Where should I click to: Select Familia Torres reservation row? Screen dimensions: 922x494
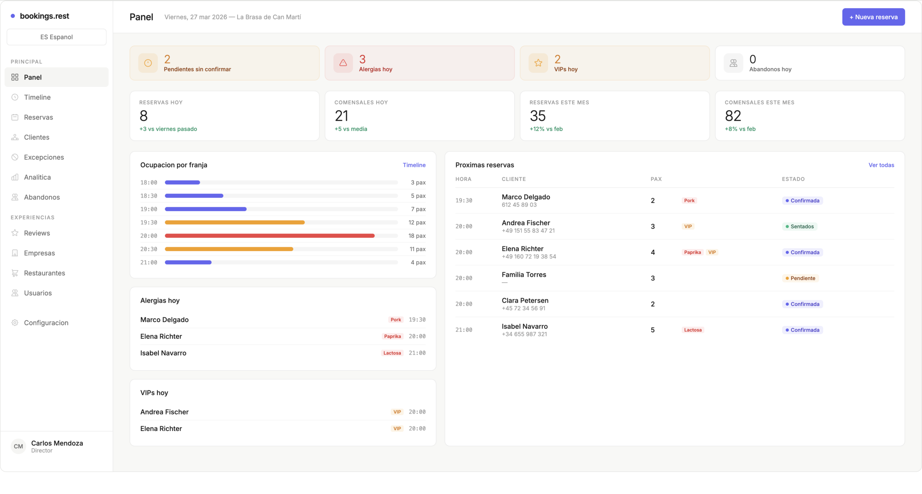click(675, 278)
